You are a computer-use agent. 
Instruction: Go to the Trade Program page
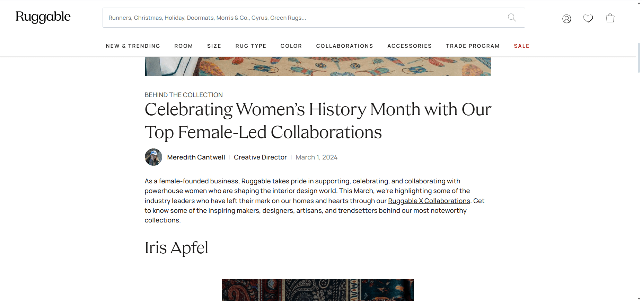coord(473,46)
